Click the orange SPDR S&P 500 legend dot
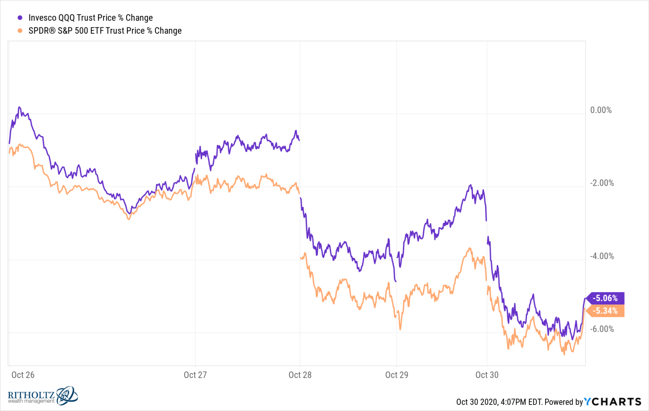 tap(20, 31)
